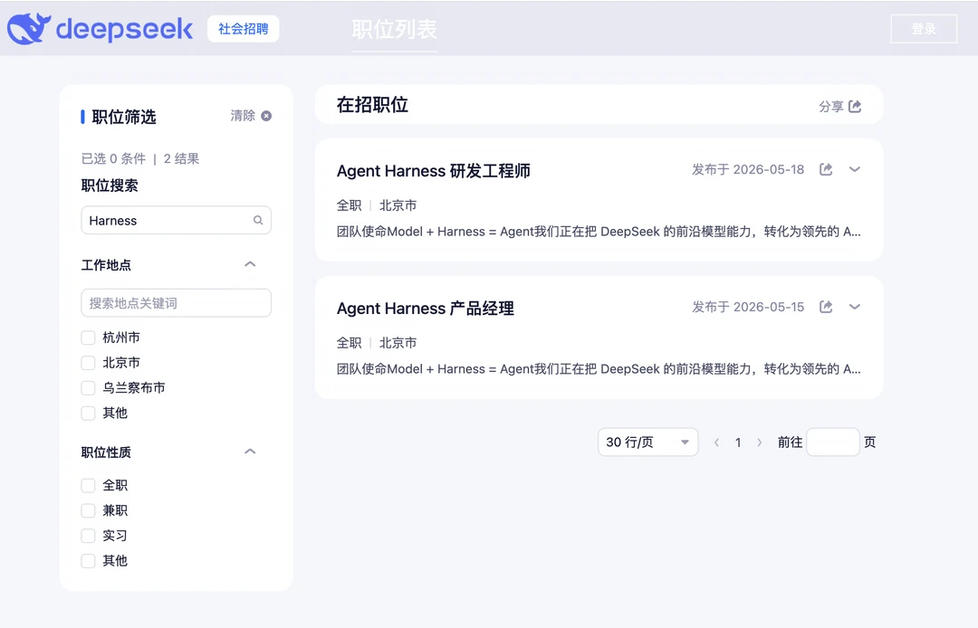Collapse the 工作地点 filter section
978x628 pixels.
click(x=250, y=264)
